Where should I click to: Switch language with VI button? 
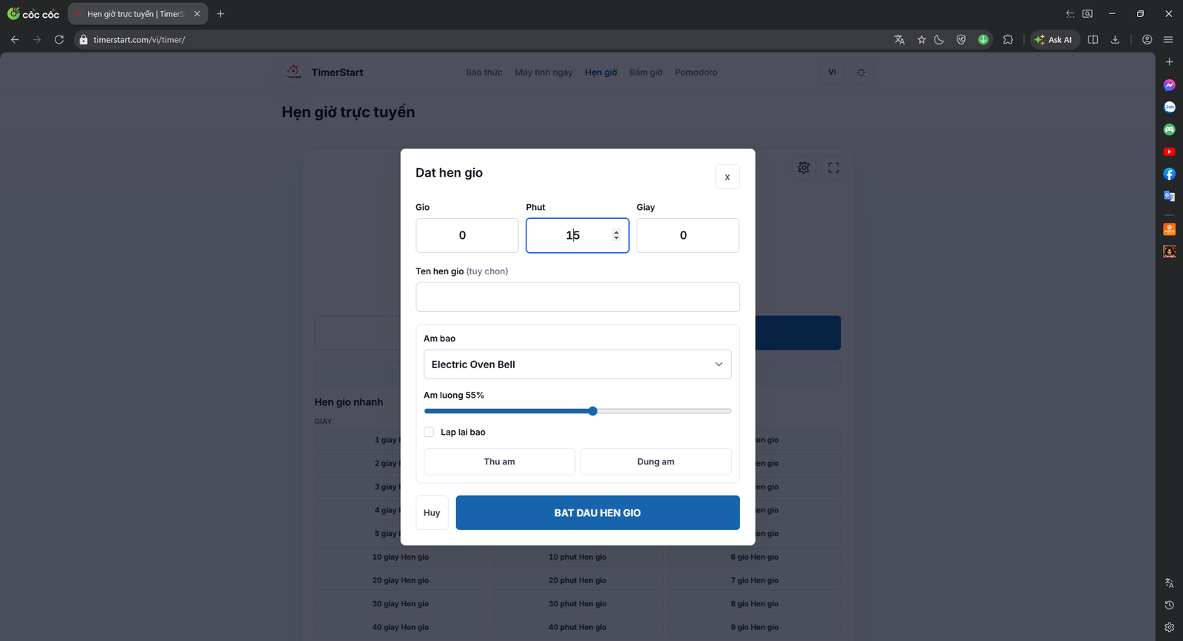pyautogui.click(x=832, y=72)
